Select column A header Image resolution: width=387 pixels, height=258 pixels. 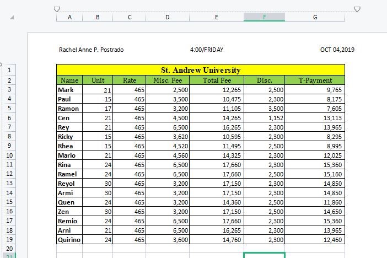[69, 17]
